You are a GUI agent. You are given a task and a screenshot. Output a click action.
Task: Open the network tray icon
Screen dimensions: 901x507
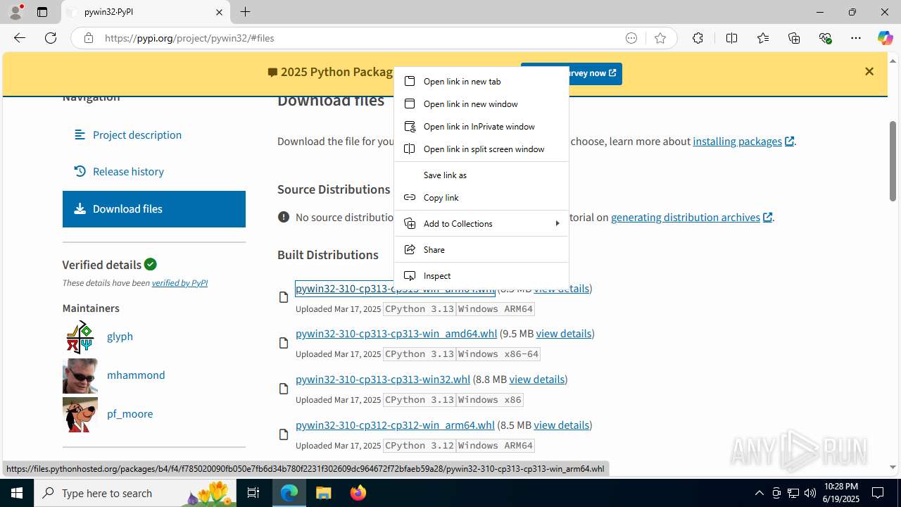click(793, 493)
